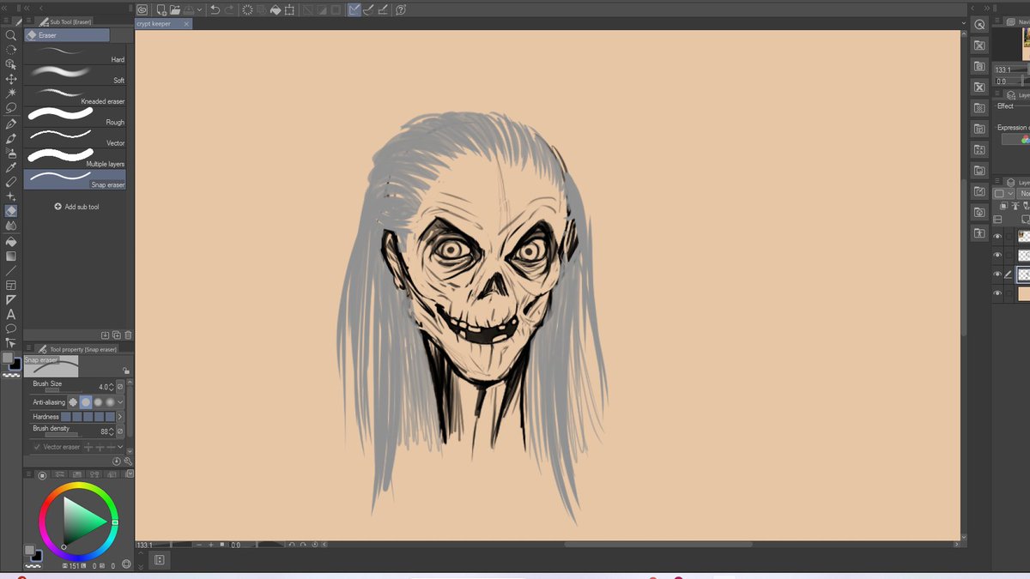Open Brush Size dynamics settings button

pos(120,387)
